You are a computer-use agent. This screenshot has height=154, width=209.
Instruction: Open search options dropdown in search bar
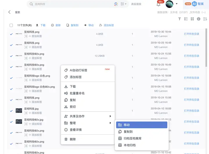[123, 4]
